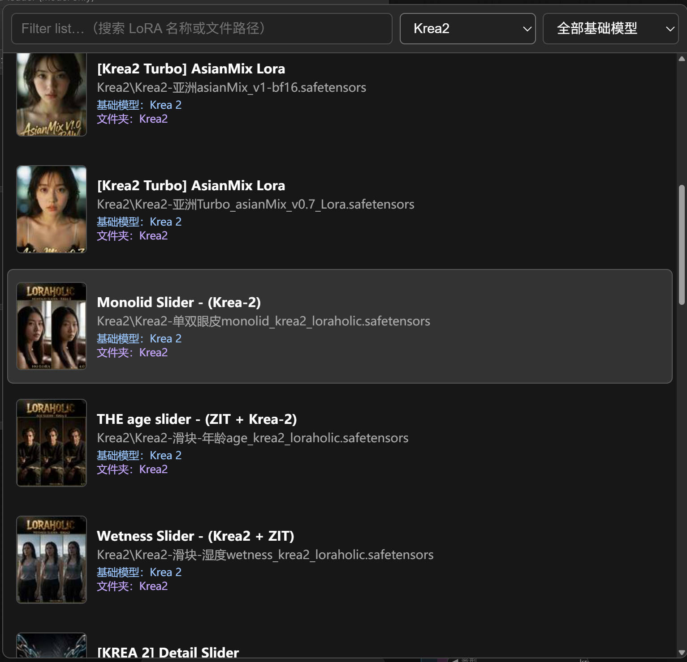Click the path Krea2-亚洲asianMix_v1-bf16.safetensors

point(232,87)
